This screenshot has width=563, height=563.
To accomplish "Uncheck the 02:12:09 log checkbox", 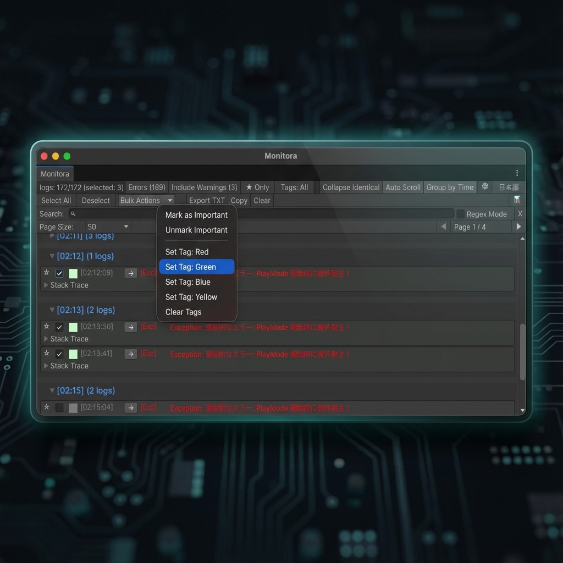I will 59,274.
